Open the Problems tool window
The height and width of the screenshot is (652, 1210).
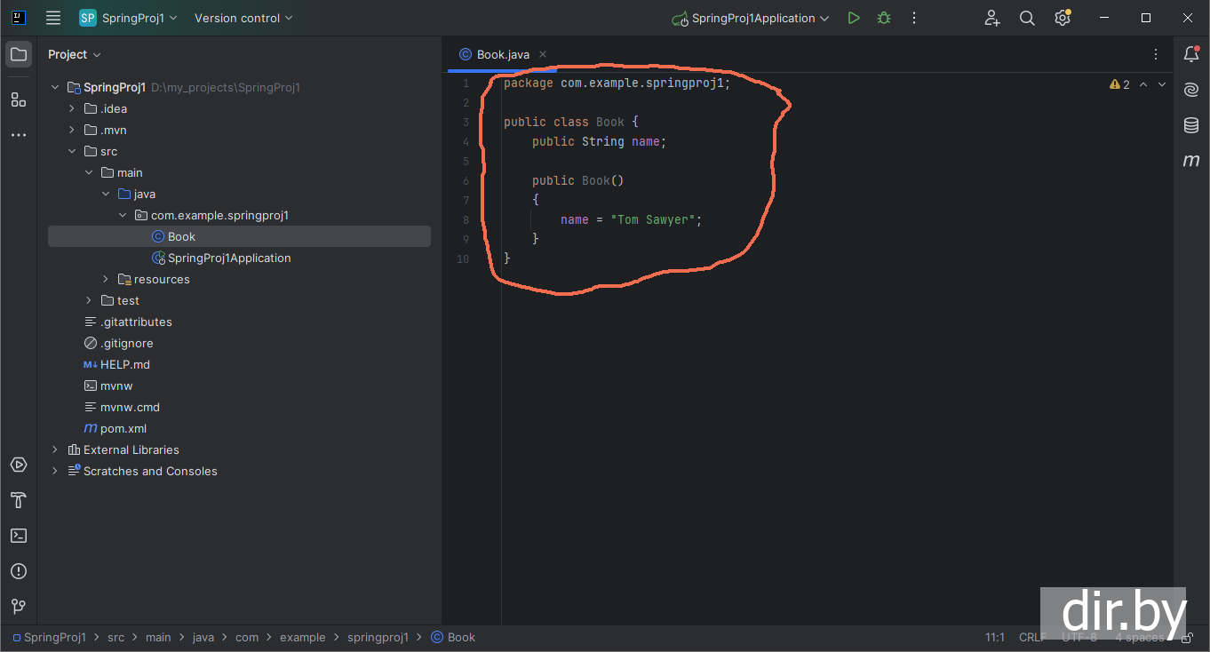pyautogui.click(x=19, y=571)
